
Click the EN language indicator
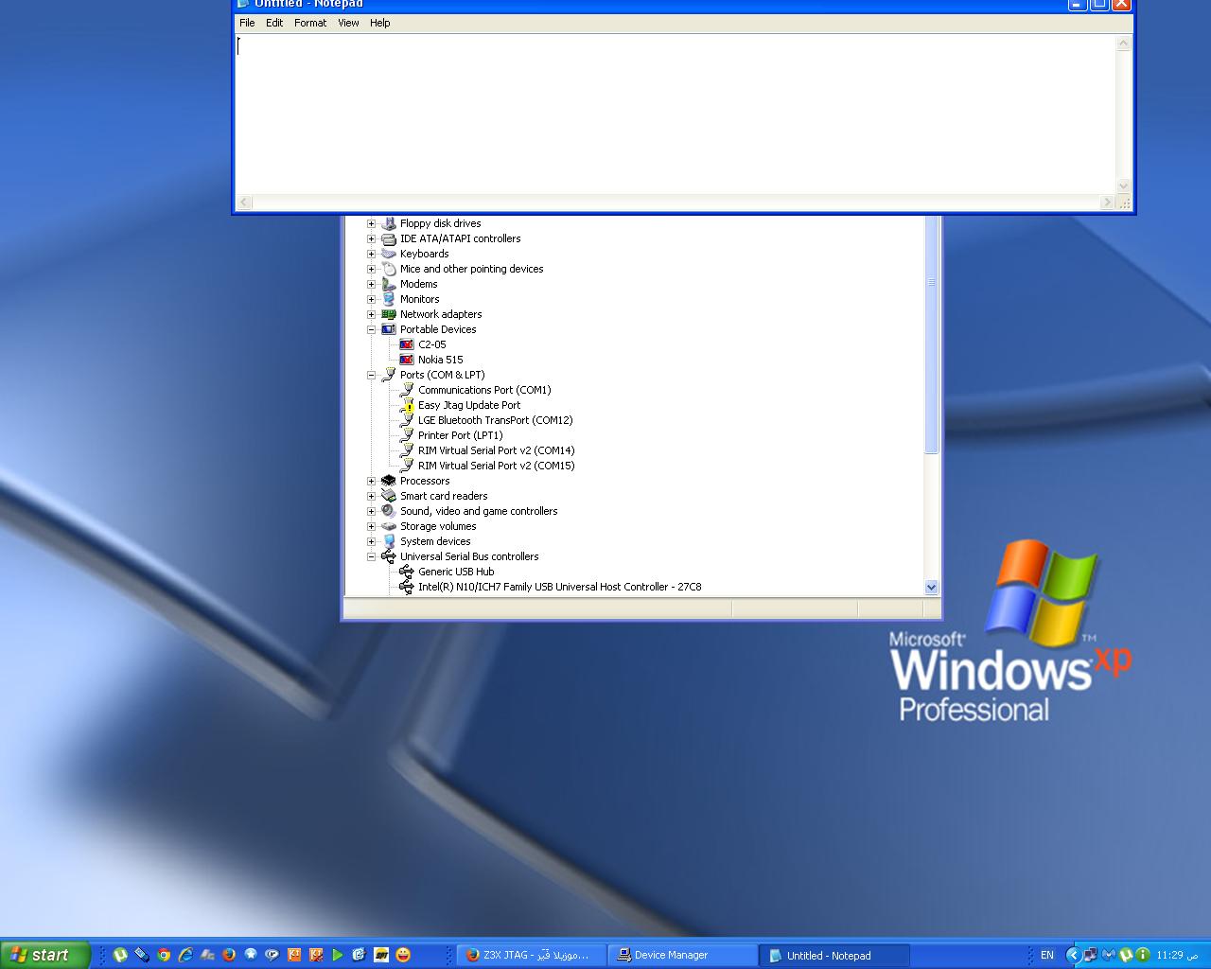[x=1046, y=955]
